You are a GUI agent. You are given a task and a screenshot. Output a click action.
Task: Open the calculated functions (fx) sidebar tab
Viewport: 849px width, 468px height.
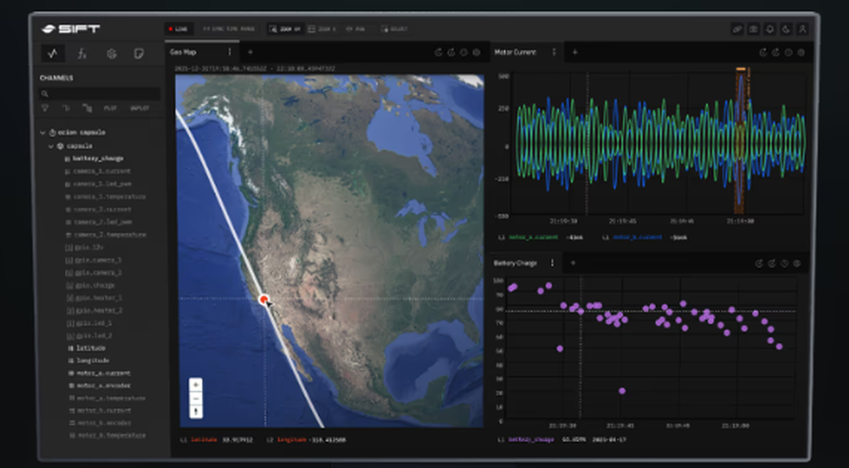coord(82,54)
